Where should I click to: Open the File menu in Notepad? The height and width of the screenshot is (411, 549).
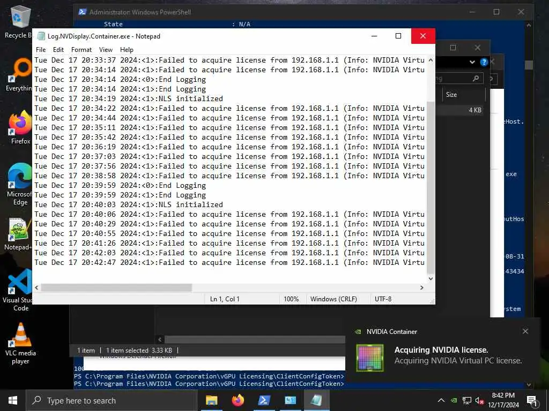click(x=41, y=50)
